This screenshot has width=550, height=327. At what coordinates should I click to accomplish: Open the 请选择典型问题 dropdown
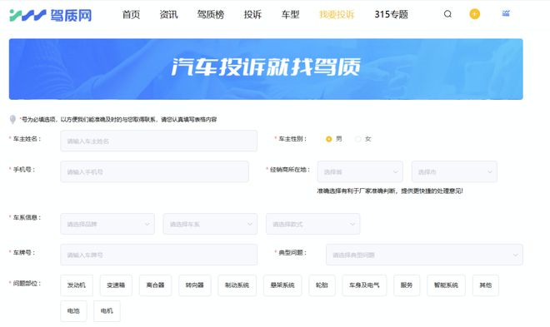click(424, 255)
